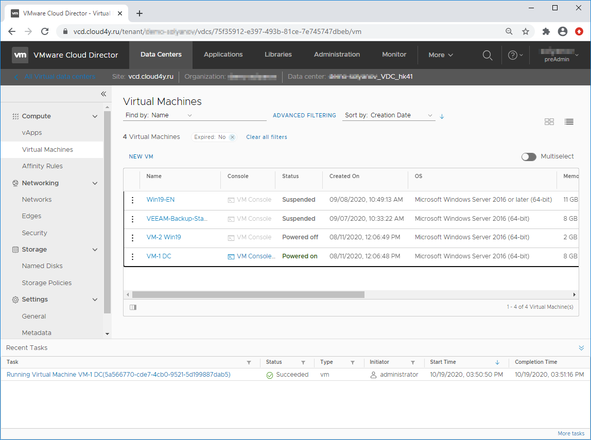Click the Name column header
The width and height of the screenshot is (591, 440).
(x=154, y=177)
